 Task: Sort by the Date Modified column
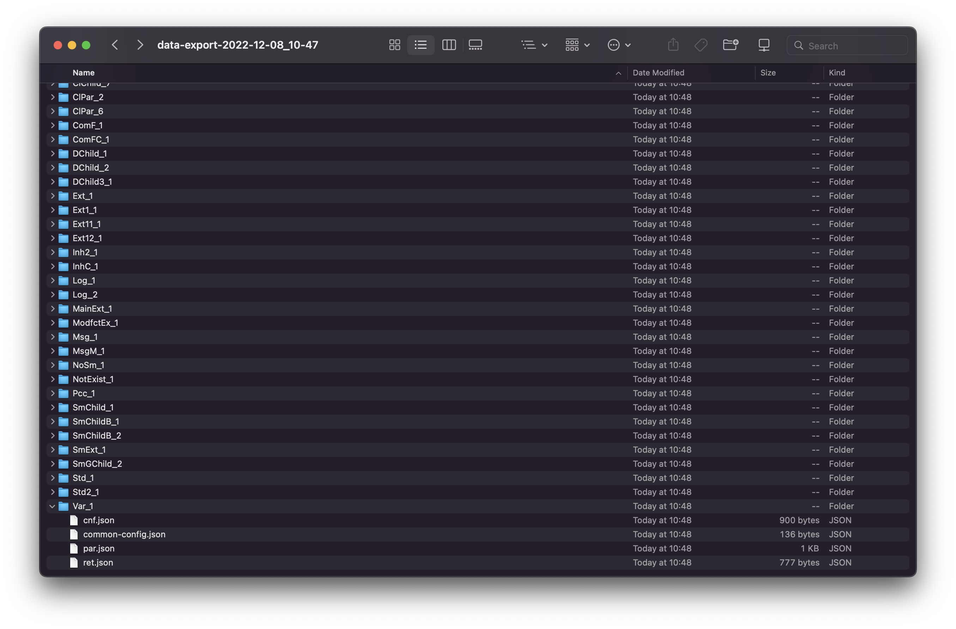[x=658, y=73]
